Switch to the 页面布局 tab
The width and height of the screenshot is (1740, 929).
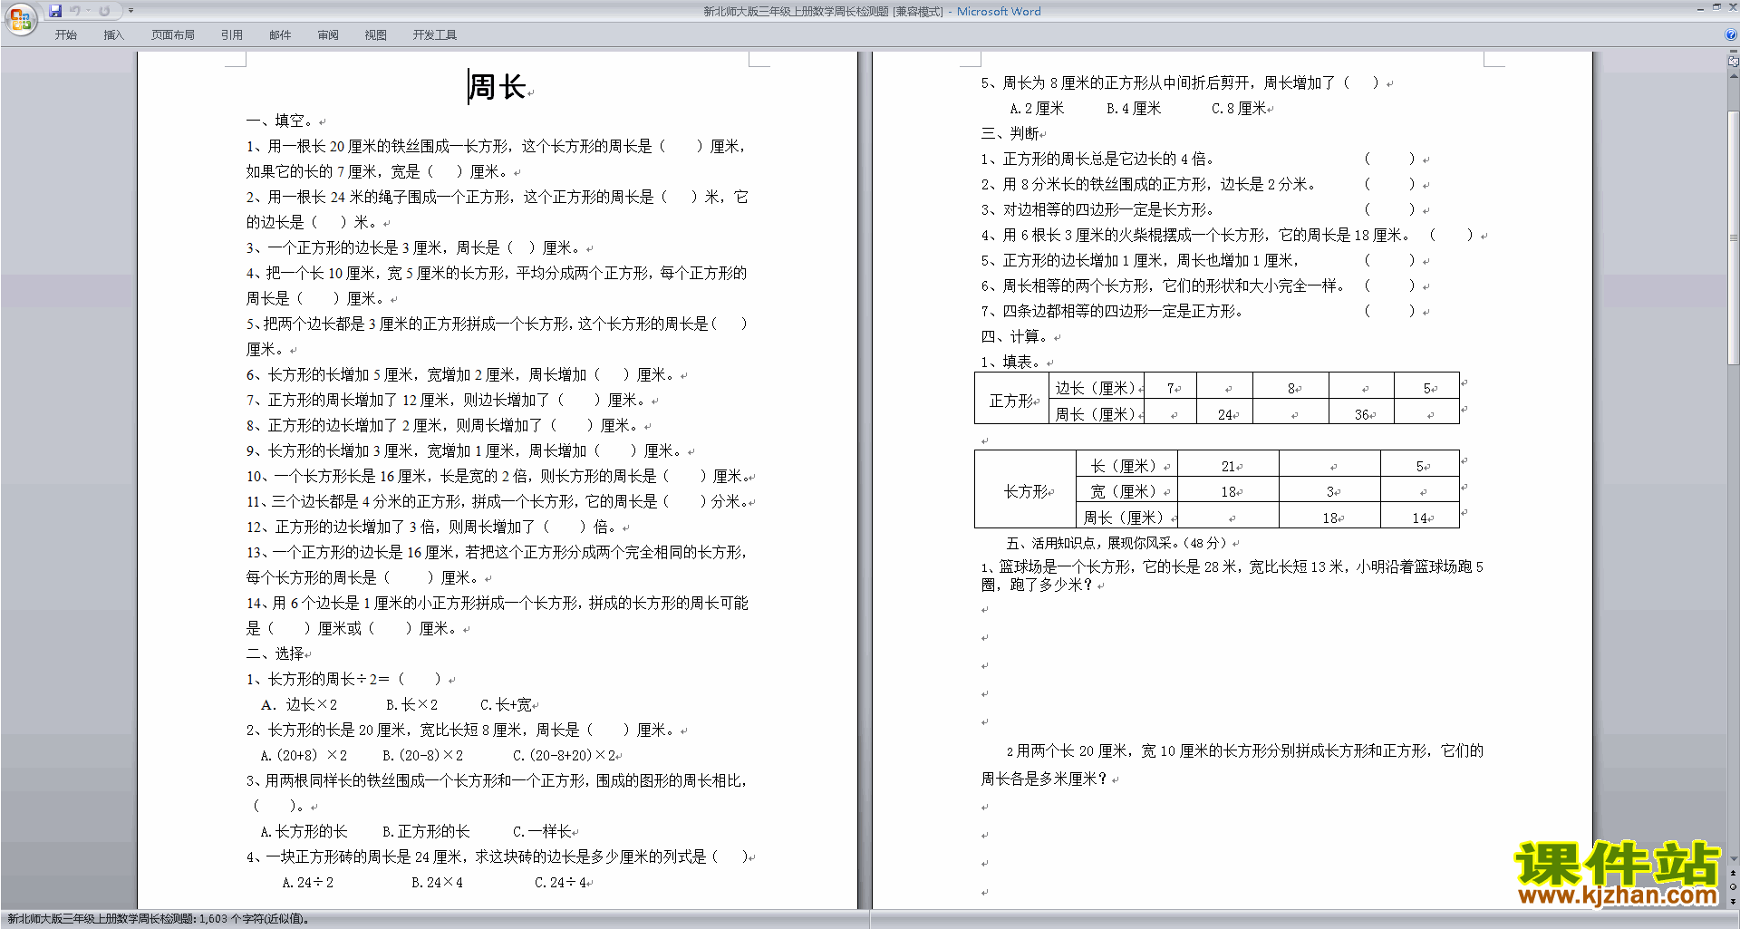(x=173, y=35)
